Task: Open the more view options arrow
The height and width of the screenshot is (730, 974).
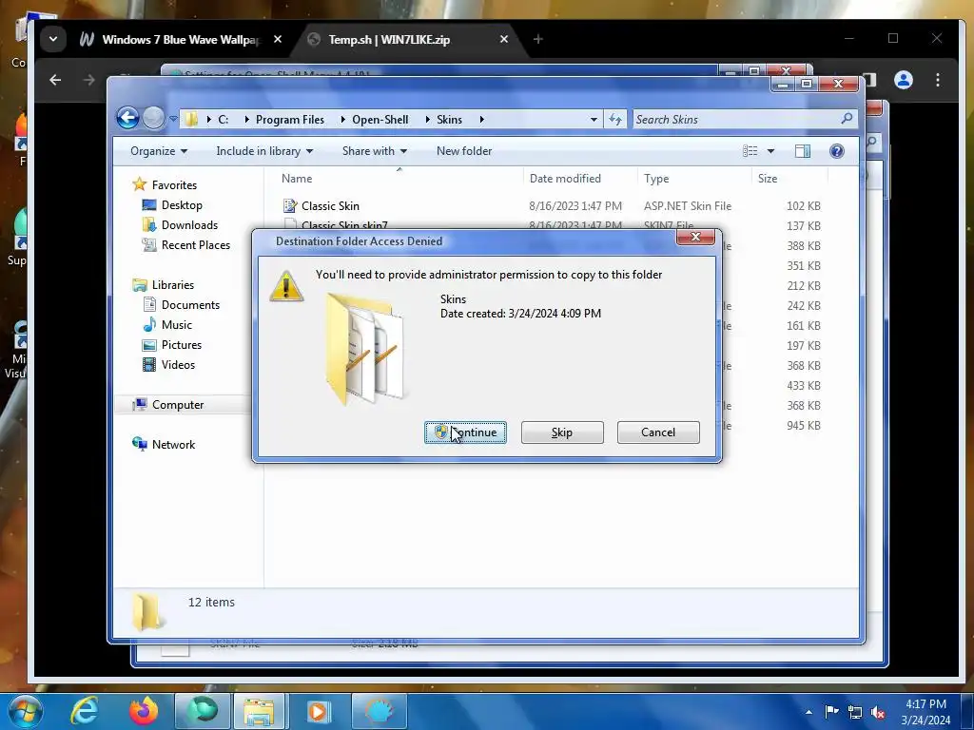Action: (x=770, y=151)
